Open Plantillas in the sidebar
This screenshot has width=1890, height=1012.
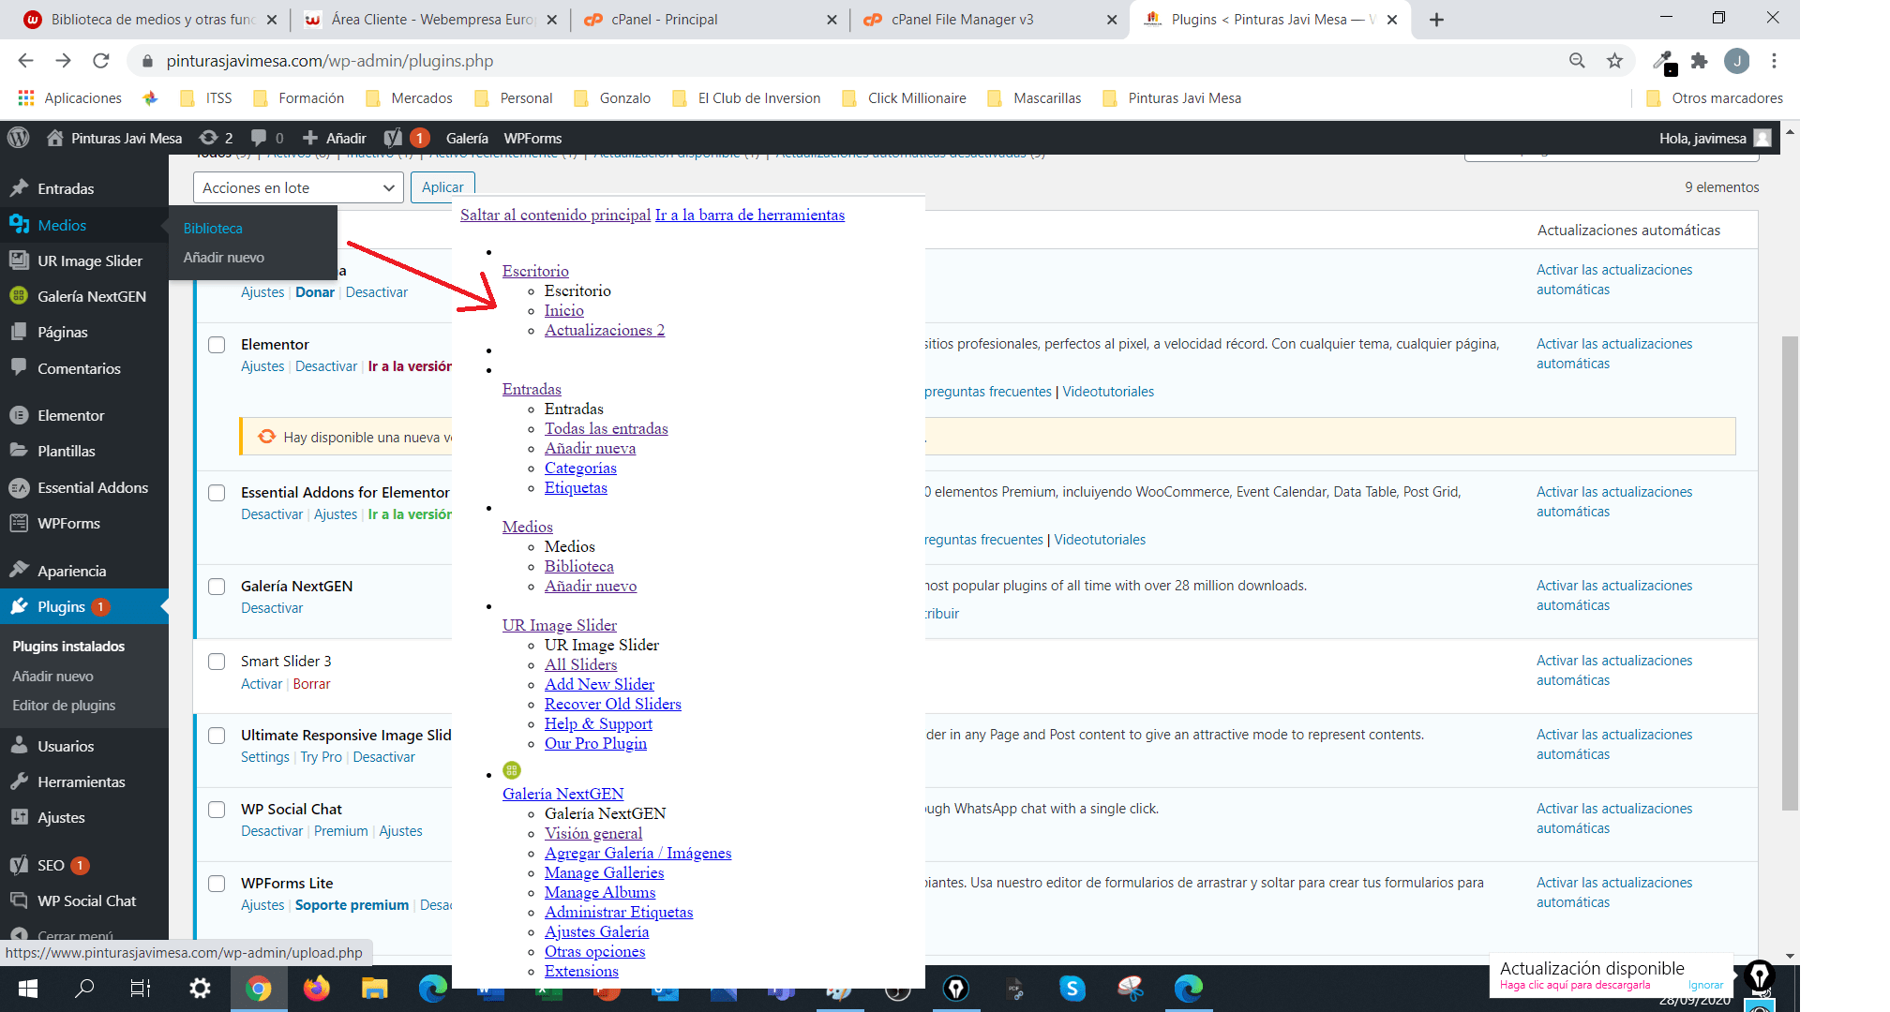(x=66, y=451)
